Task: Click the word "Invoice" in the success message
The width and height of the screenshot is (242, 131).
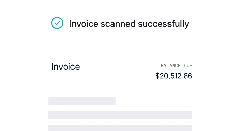Action: 84,24
